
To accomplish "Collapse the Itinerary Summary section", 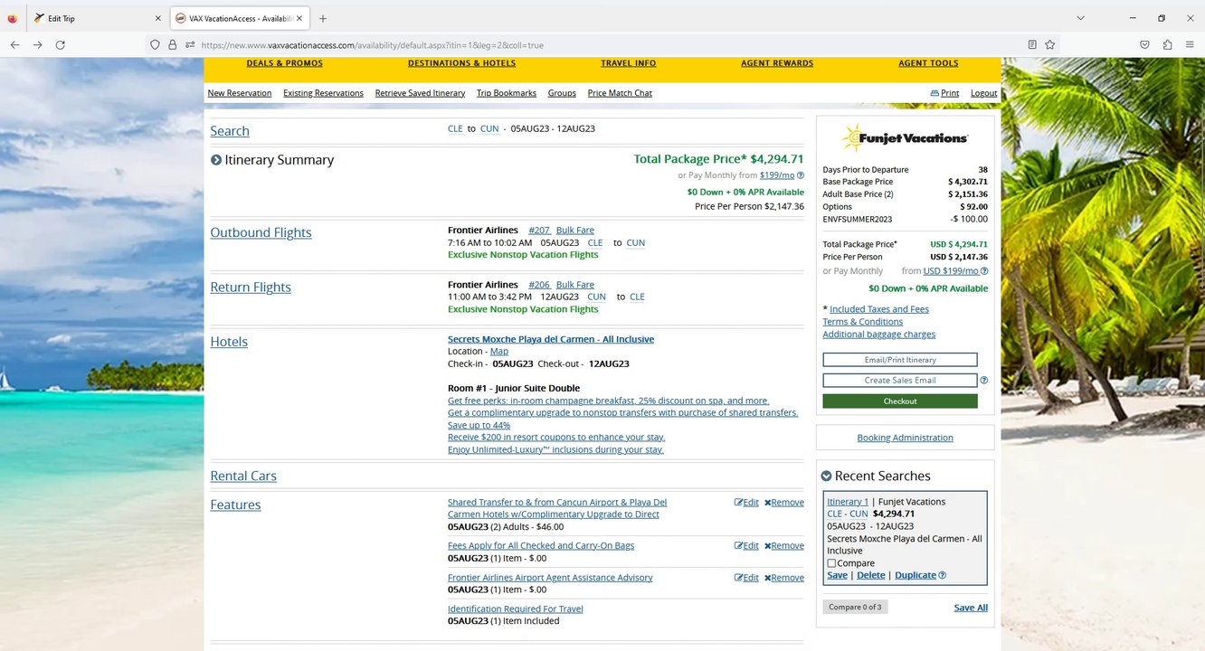I will [x=216, y=160].
